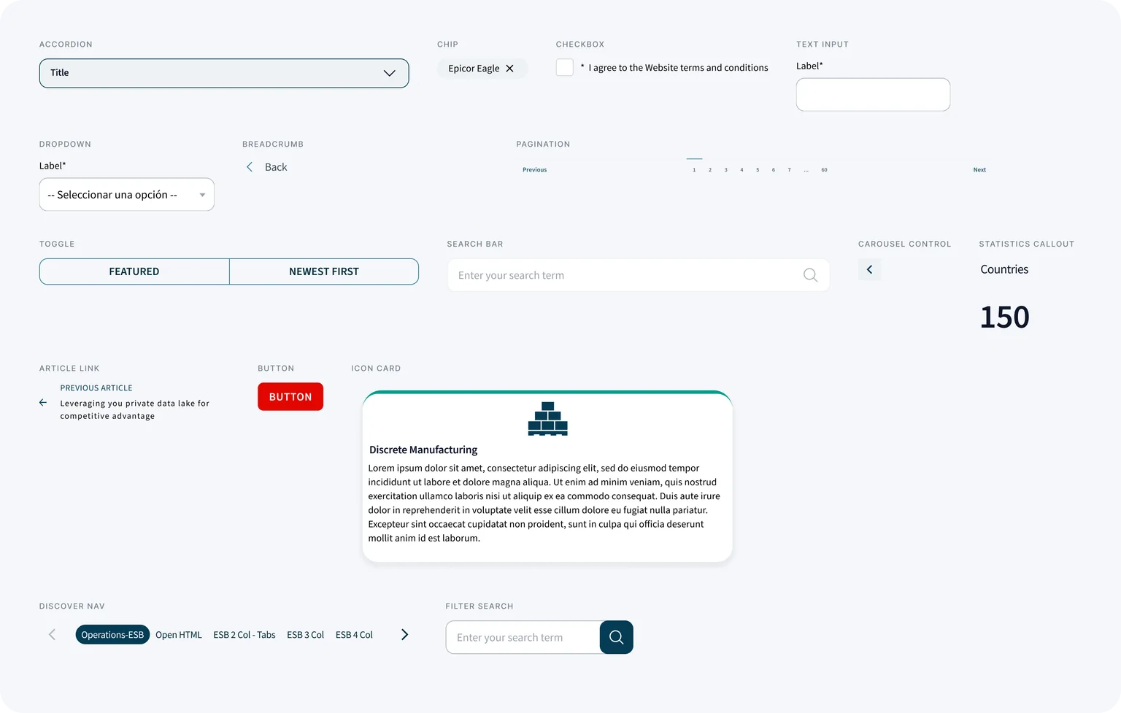Select the Operations-ESB nav pill
This screenshot has width=1121, height=713.
click(112, 635)
